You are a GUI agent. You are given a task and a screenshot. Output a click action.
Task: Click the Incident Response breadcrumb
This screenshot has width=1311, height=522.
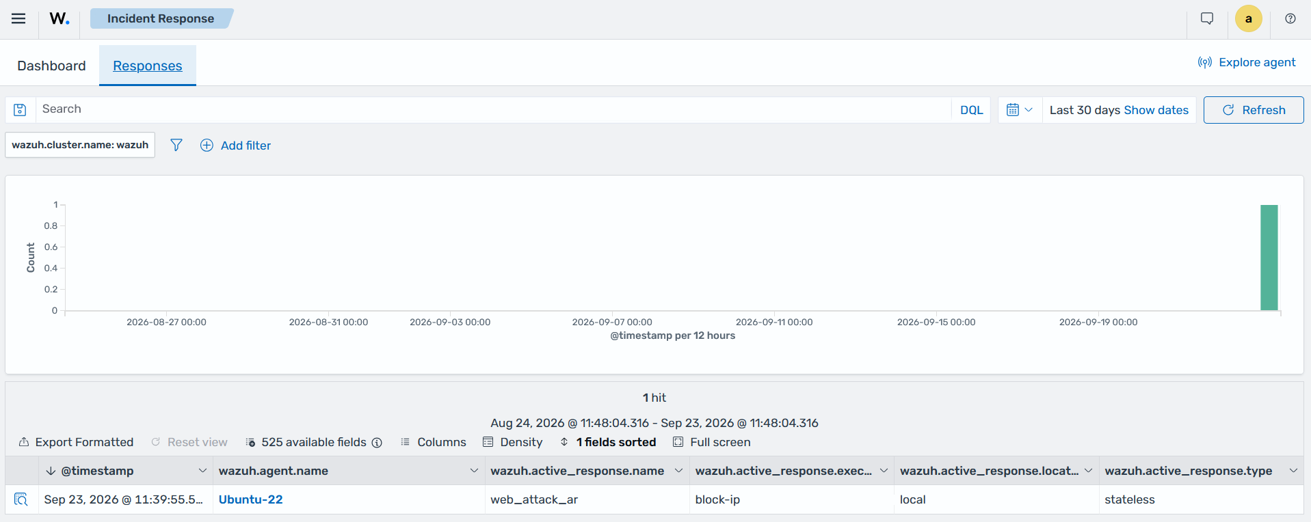pyautogui.click(x=161, y=18)
